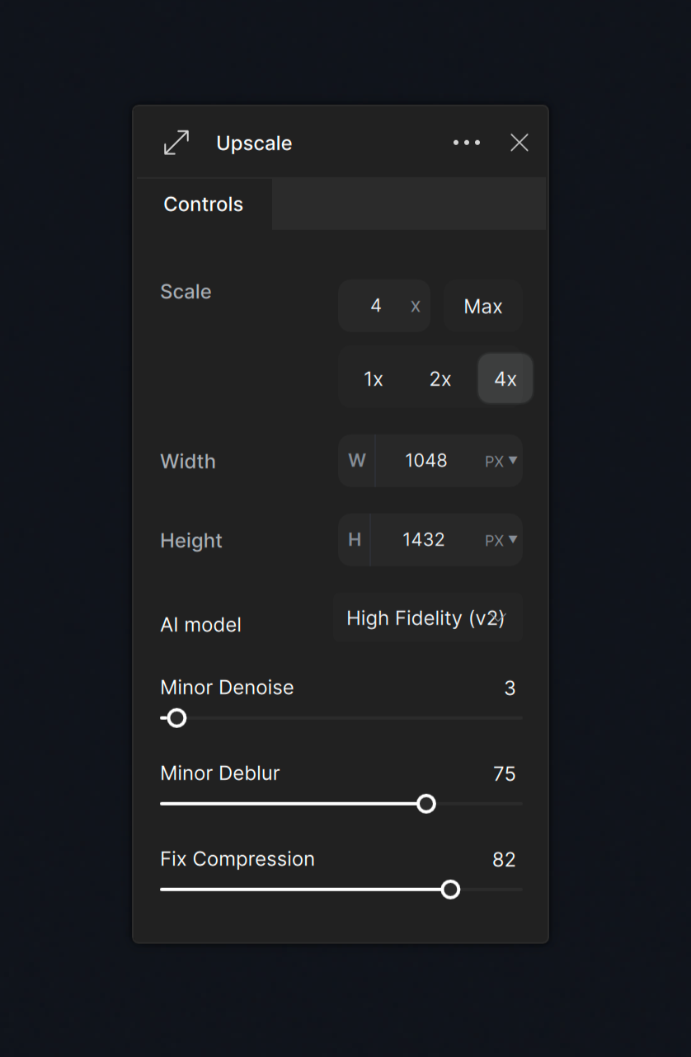Switch to the Controls tab
The height and width of the screenshot is (1057, 691).
(203, 204)
